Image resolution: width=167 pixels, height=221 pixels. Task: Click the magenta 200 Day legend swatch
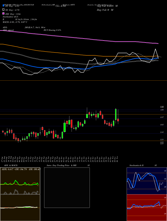(3, 13)
